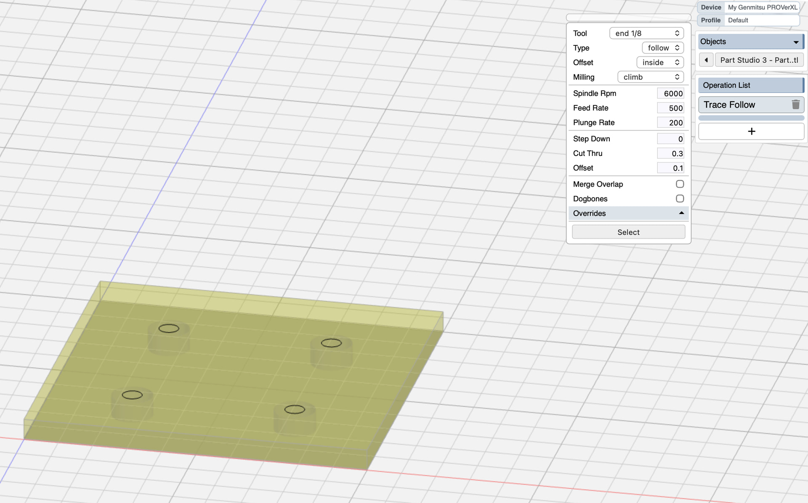The image size is (808, 503).
Task: Click the Profile Default field
Action: [x=762, y=20]
